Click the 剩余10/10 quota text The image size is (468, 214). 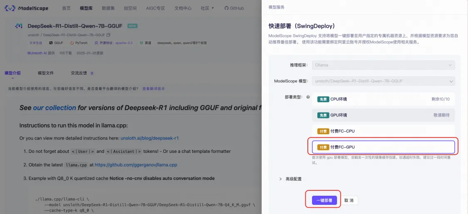coord(441,99)
